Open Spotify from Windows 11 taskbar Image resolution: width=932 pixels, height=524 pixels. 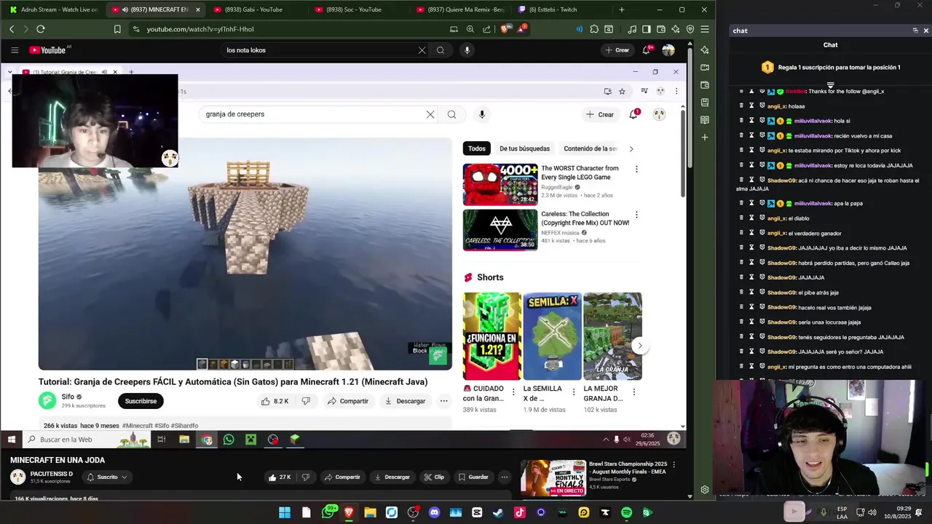626,512
